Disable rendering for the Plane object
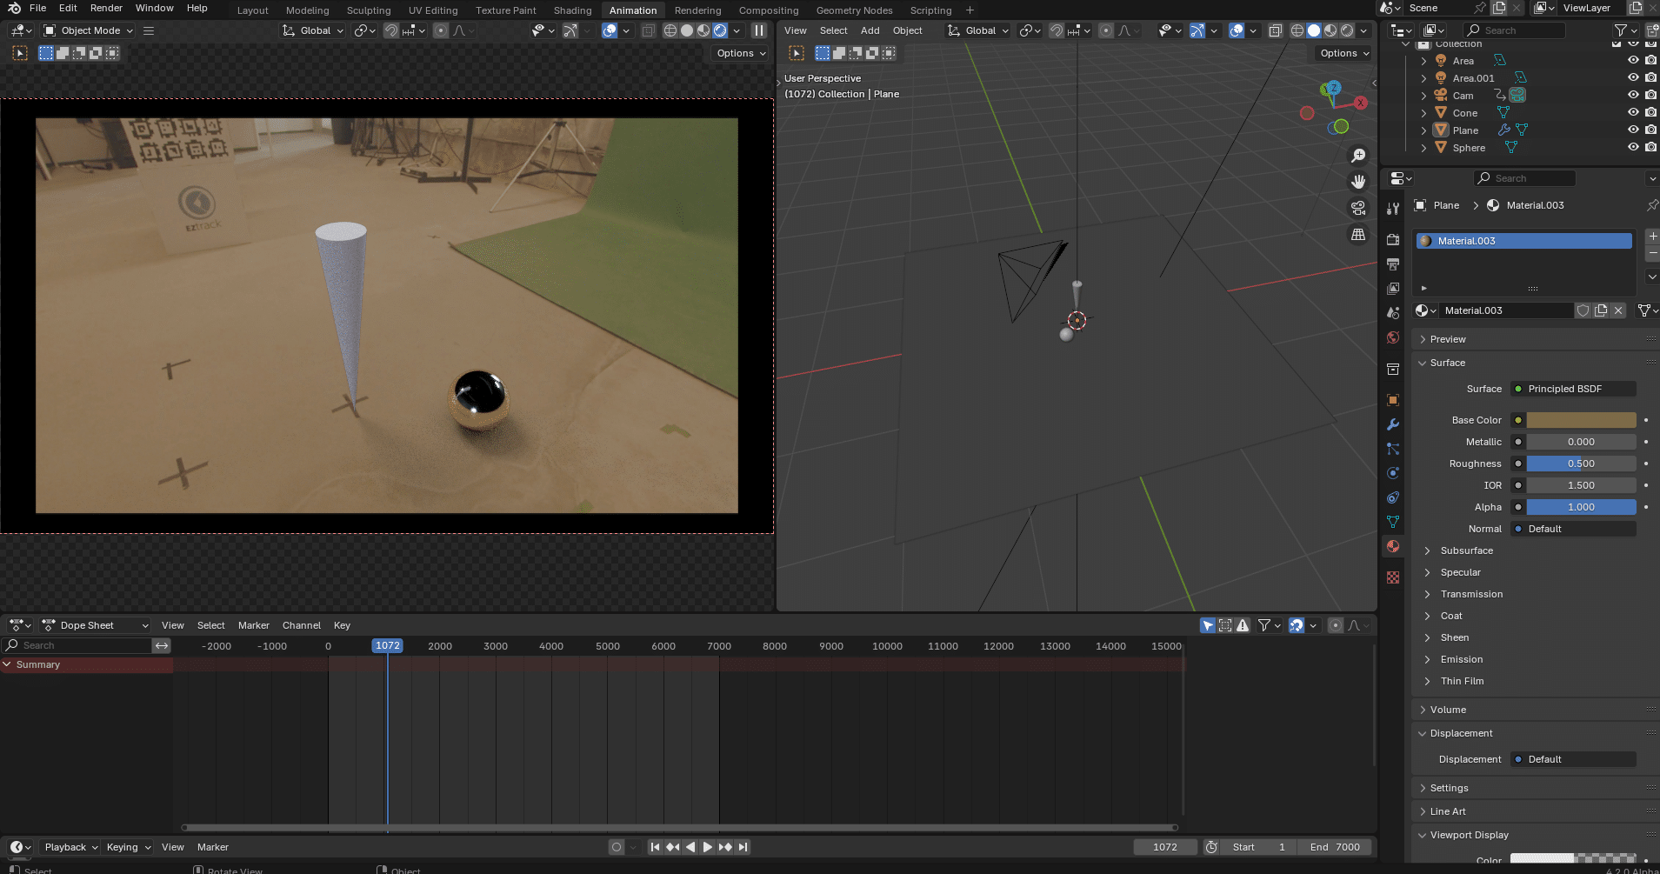The height and width of the screenshot is (874, 1660). tap(1650, 130)
